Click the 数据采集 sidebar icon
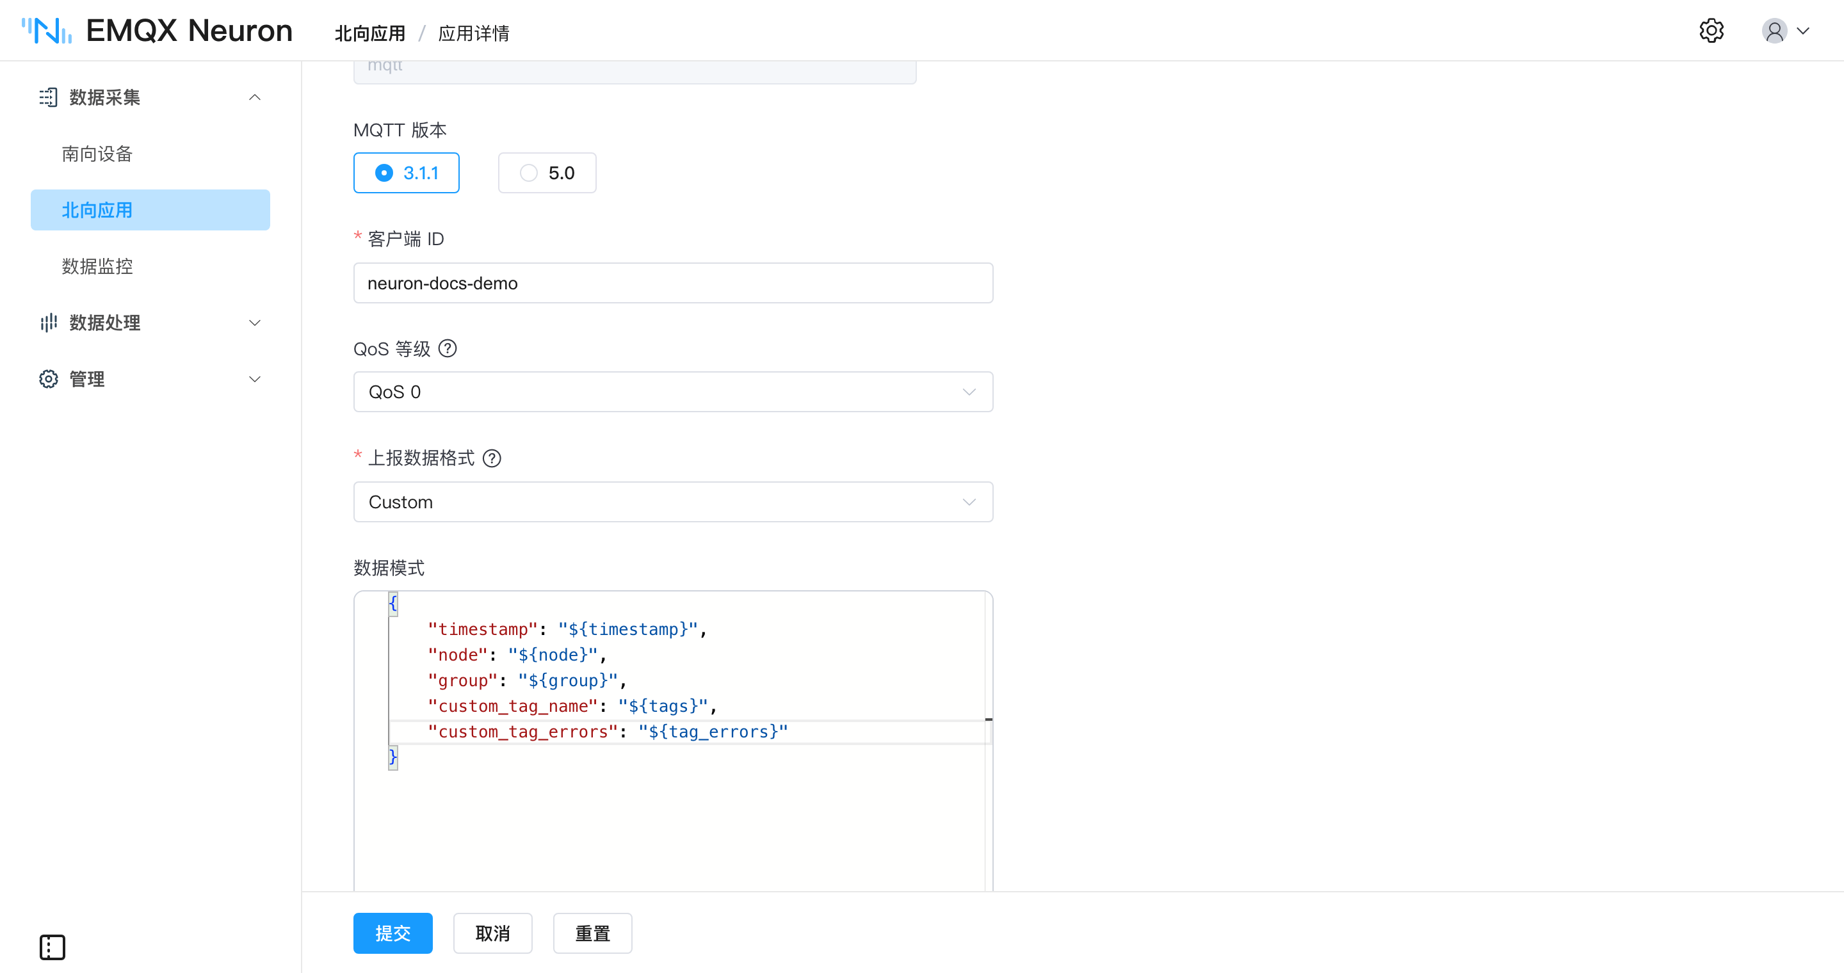 click(48, 97)
